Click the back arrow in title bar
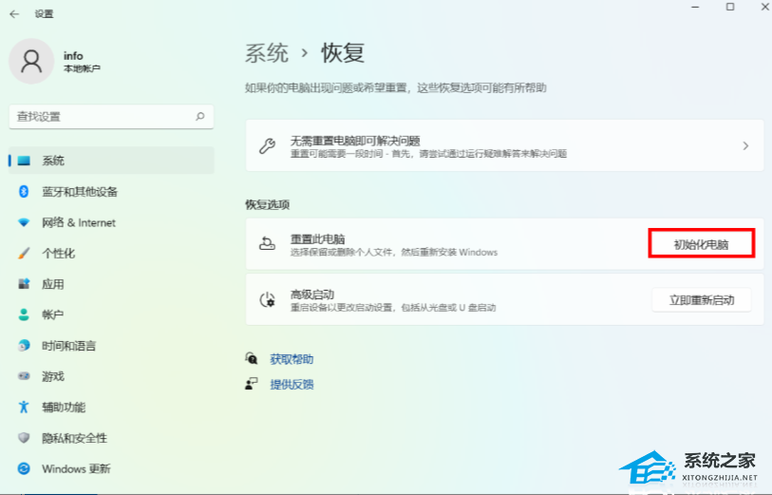The height and width of the screenshot is (495, 772). 14,14
